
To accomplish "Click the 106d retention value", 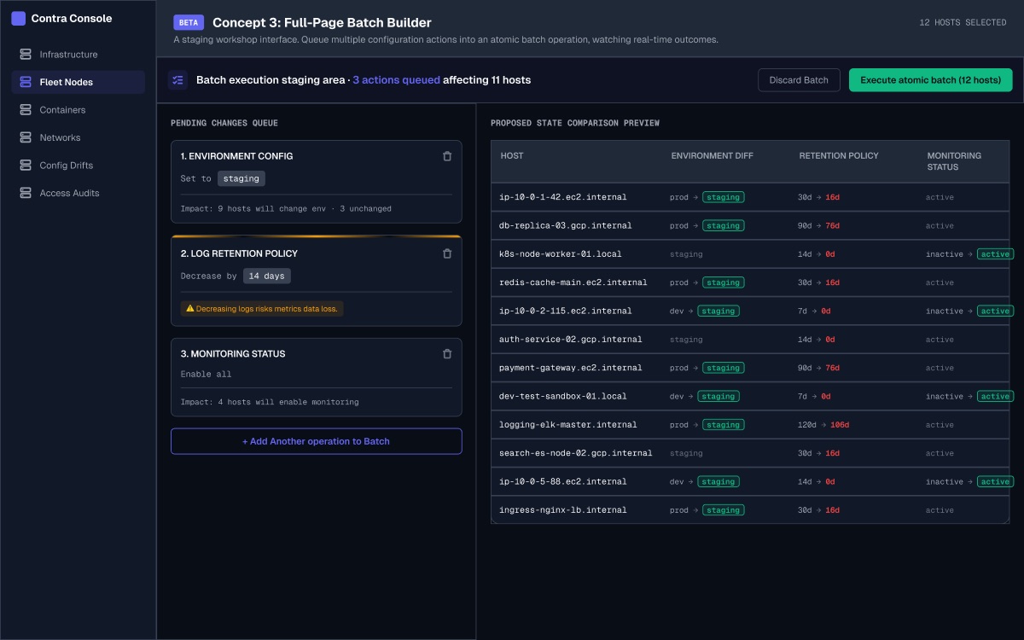I will click(x=840, y=425).
